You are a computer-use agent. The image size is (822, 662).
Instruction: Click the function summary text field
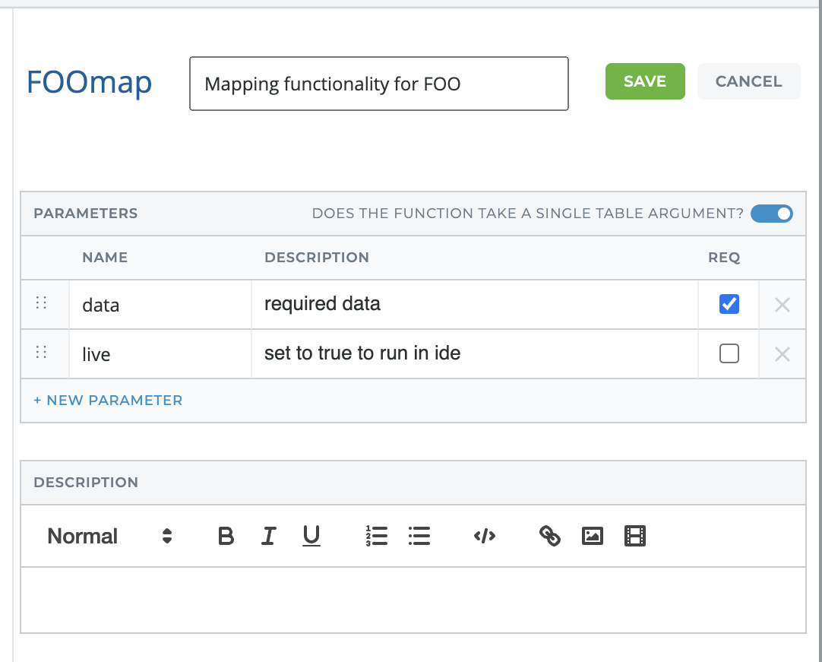coord(378,84)
